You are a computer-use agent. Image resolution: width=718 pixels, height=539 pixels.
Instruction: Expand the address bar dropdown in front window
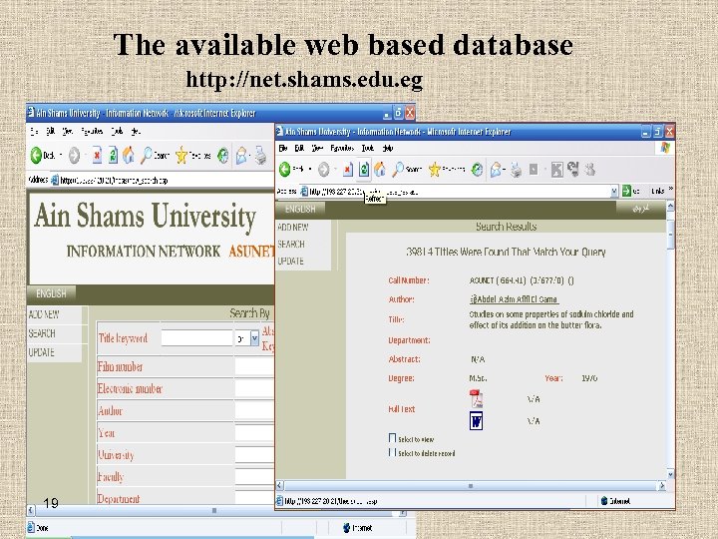click(614, 192)
